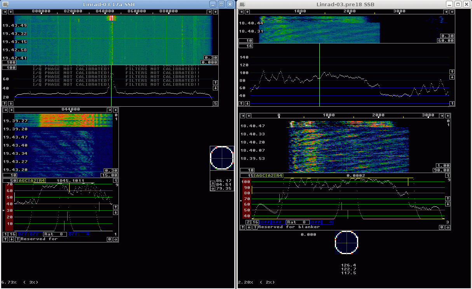The image size is (472, 289).
Task: Click up-arrow at right edge of 0.0002 baseband graph
Action: click(x=448, y=198)
